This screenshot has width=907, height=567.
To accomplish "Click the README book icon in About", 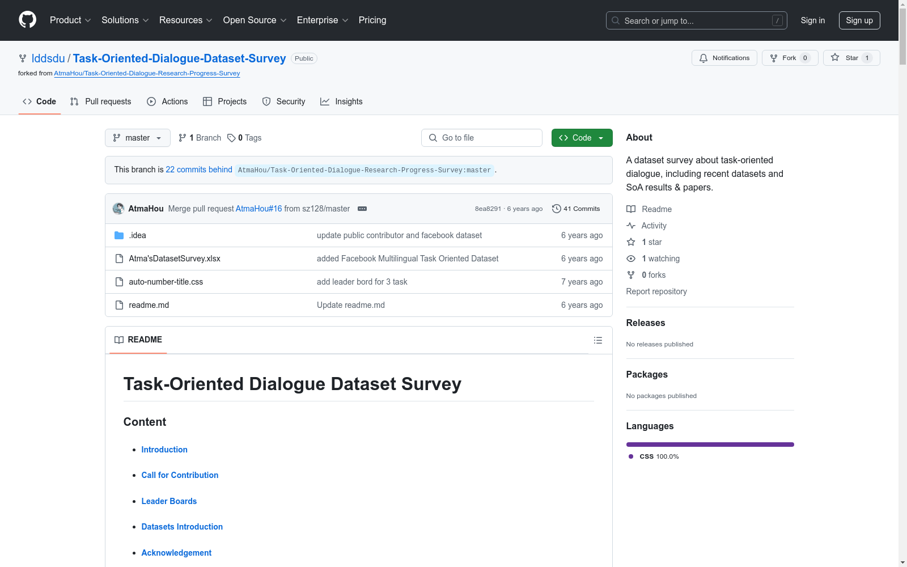I will (631, 209).
